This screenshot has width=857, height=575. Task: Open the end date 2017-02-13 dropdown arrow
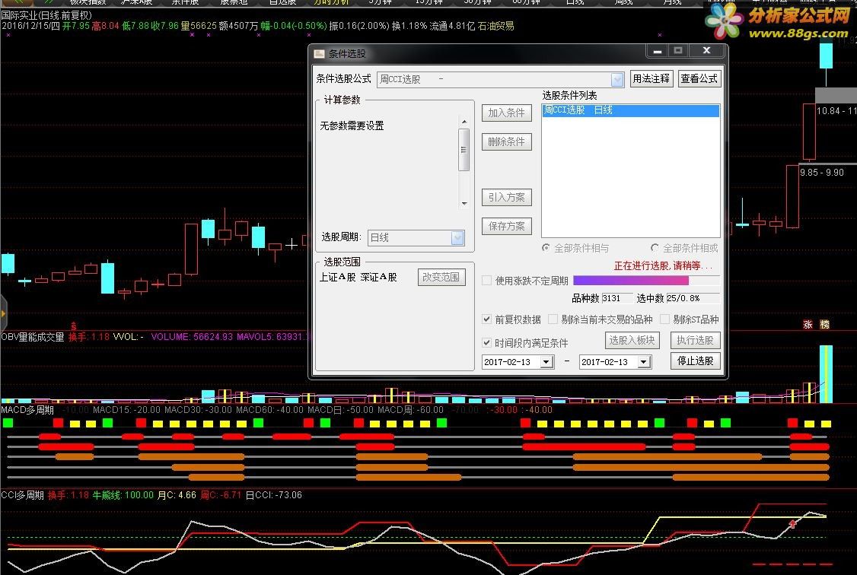coord(644,362)
